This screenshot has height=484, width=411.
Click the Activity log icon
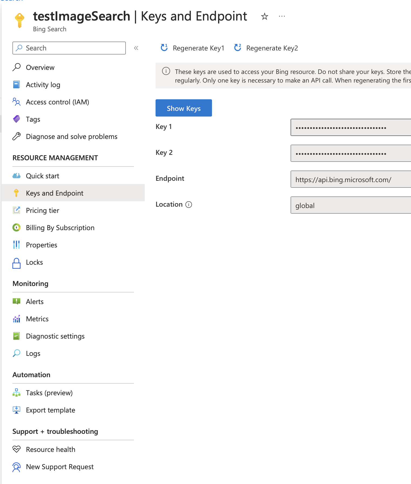(16, 84)
